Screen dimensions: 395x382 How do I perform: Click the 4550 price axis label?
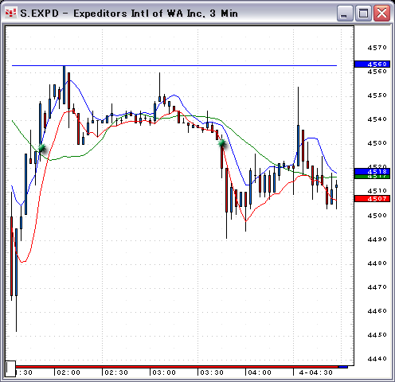tap(377, 95)
